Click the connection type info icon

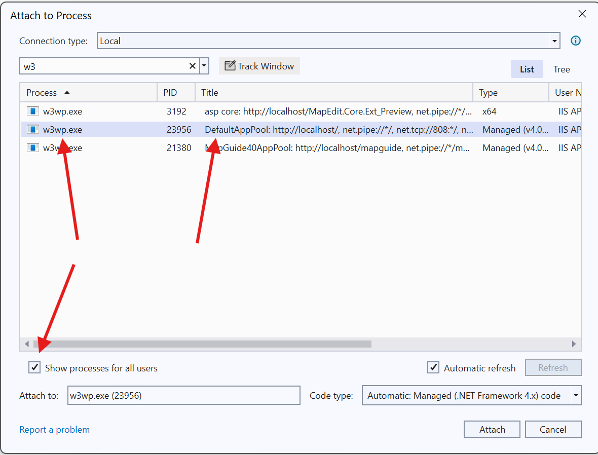[575, 41]
